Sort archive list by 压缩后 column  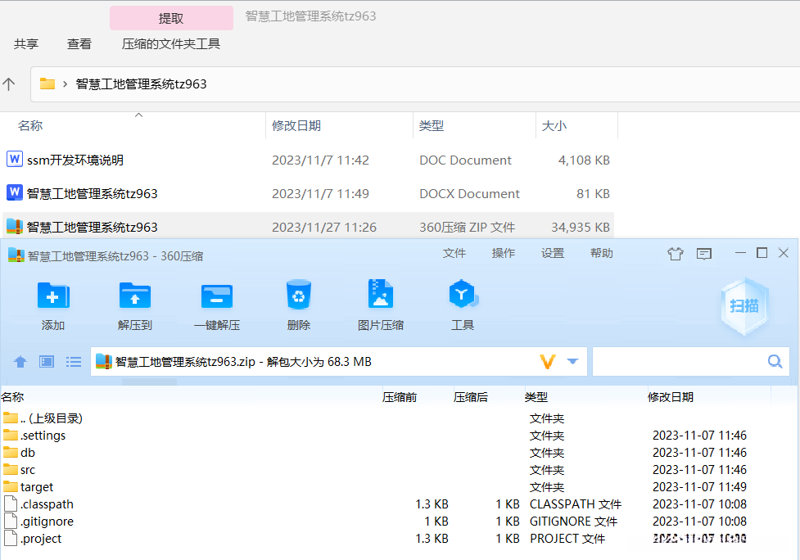tap(470, 397)
